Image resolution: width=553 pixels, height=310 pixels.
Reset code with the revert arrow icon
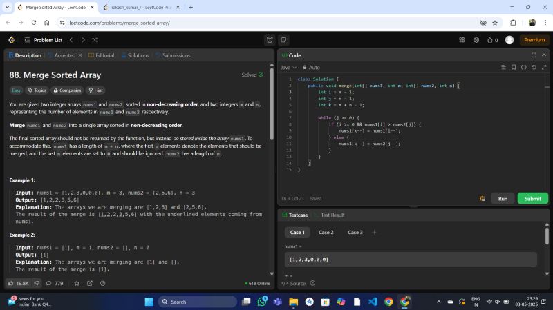click(x=534, y=68)
